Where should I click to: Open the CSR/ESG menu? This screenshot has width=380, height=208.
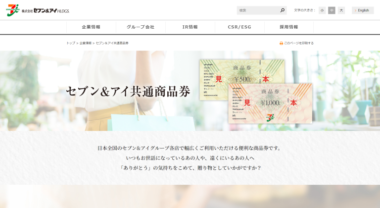point(239,27)
